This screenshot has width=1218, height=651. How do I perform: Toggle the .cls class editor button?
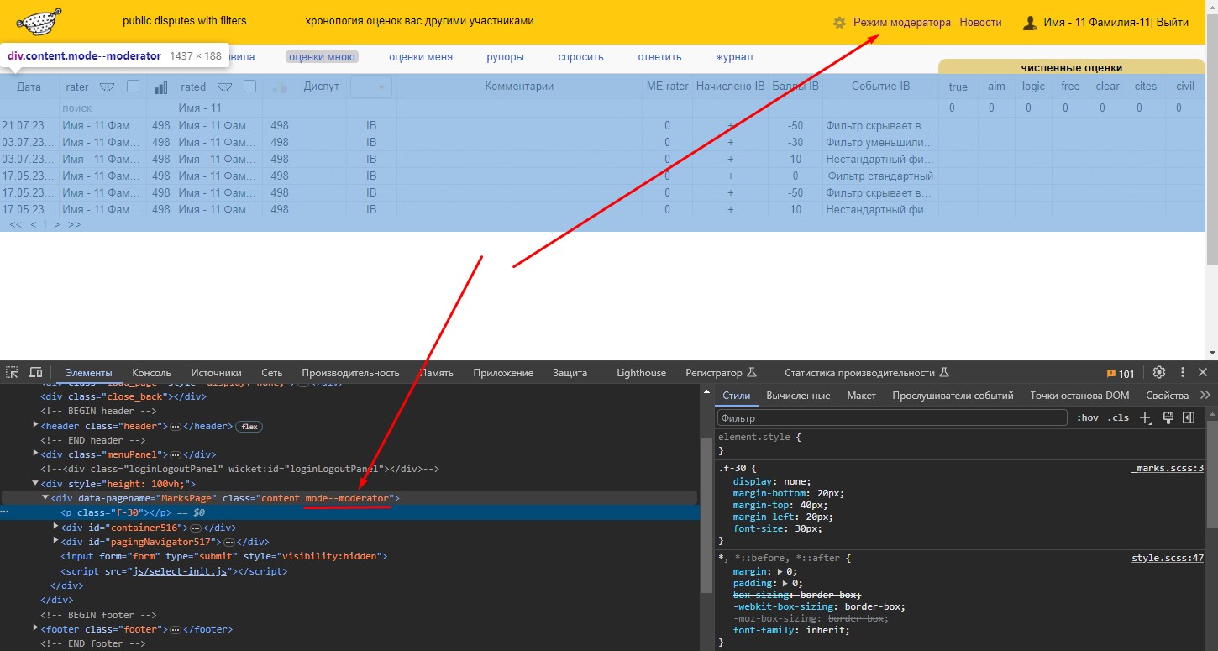[x=1118, y=418]
